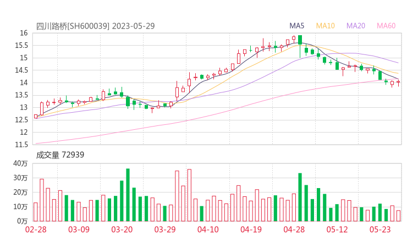Click the 03-20 date axis label
Image resolution: width=407 pixels, height=242 pixels.
click(122, 229)
